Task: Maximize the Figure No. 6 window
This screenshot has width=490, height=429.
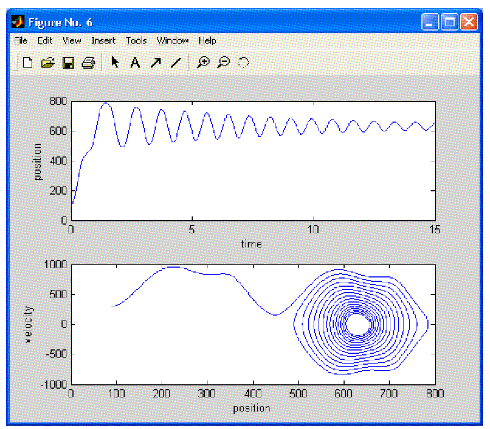Action: pyautogui.click(x=449, y=22)
